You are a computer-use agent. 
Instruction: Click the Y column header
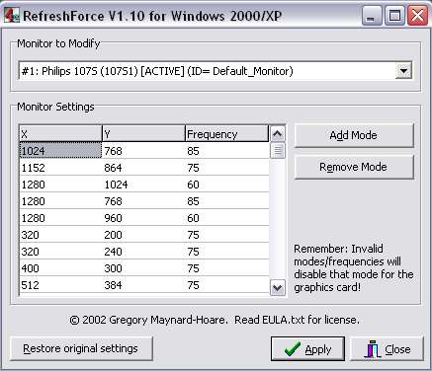(x=143, y=133)
